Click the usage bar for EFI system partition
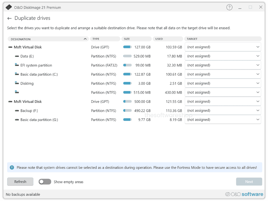Image resolution: width=268 pixels, height=201 pixels. tap(127, 65)
